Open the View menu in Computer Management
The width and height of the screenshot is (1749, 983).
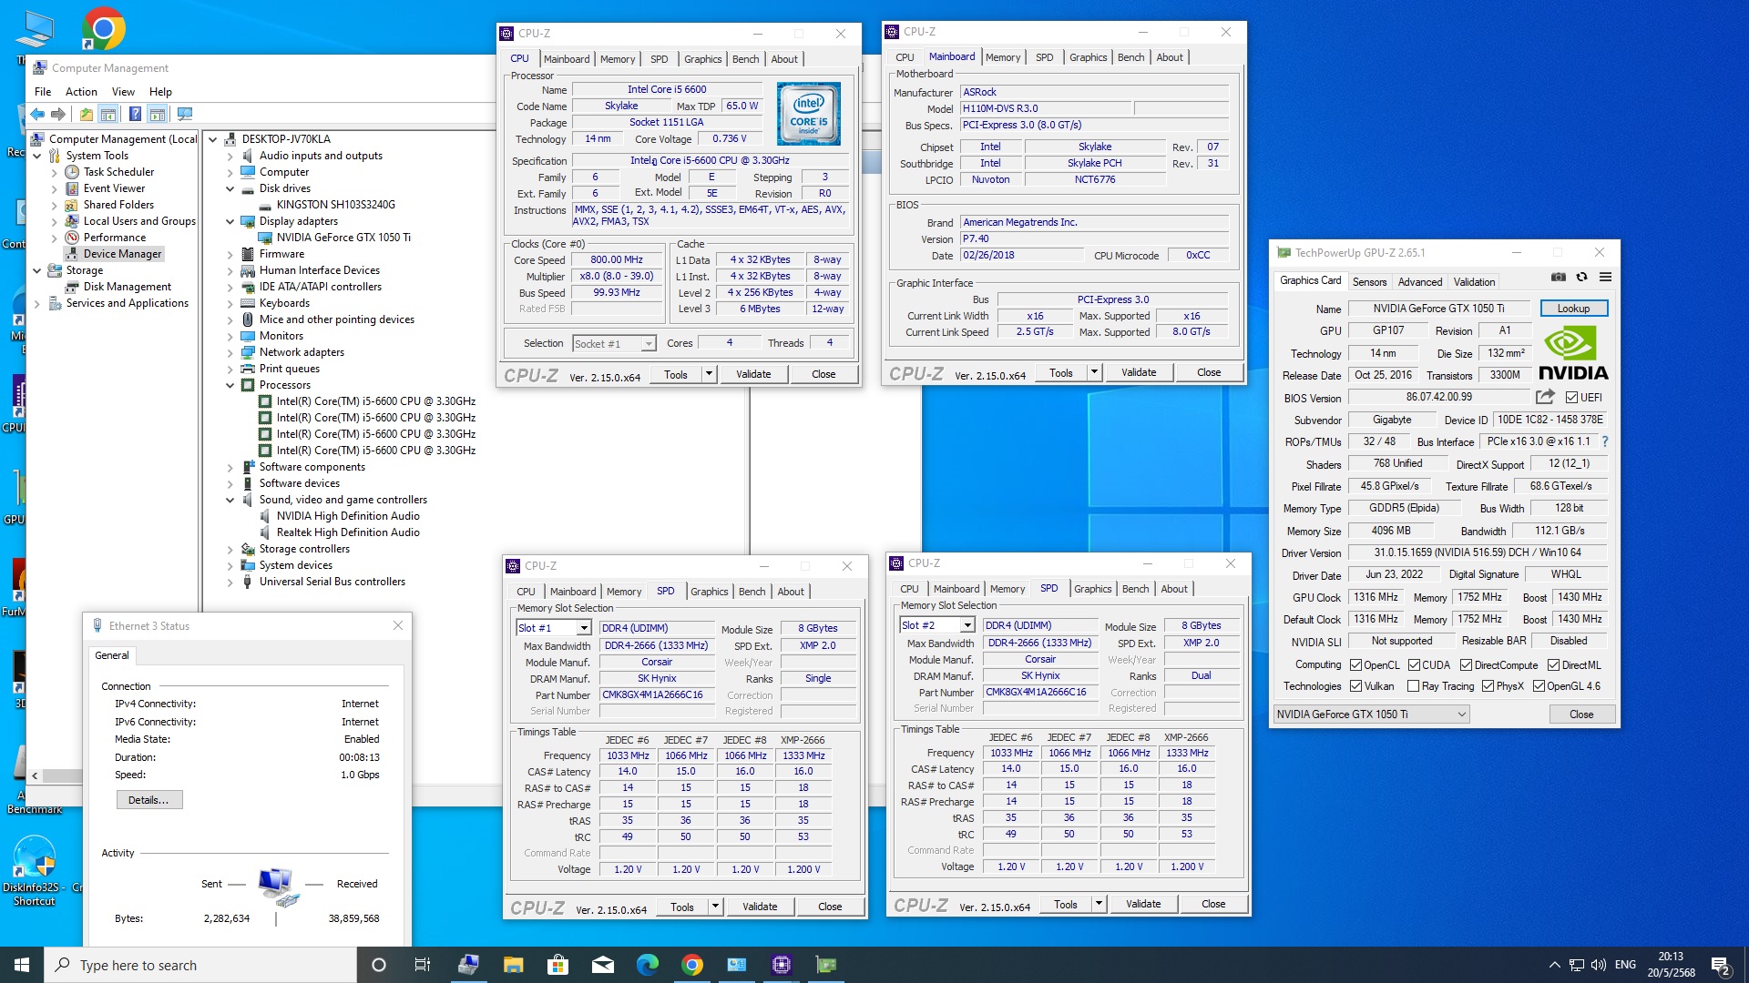[x=123, y=92]
